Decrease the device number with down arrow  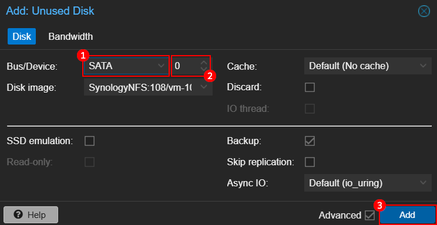[204, 69]
